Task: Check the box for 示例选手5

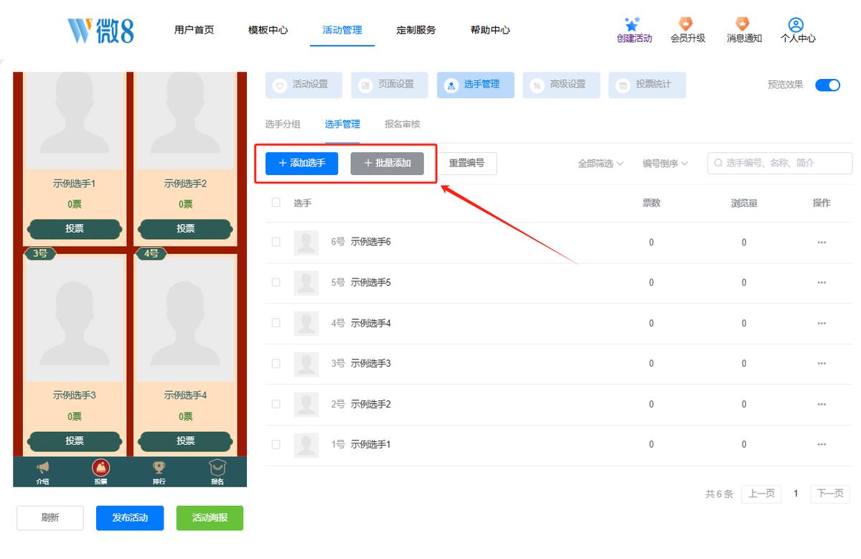Action: (x=276, y=283)
